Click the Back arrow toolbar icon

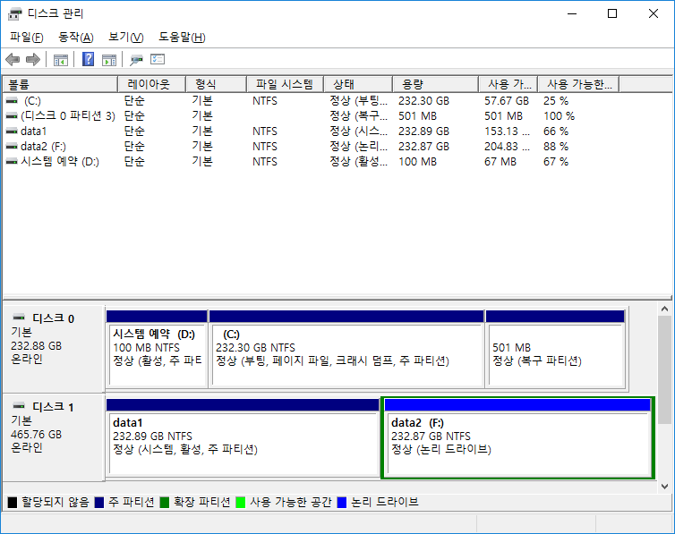click(12, 60)
